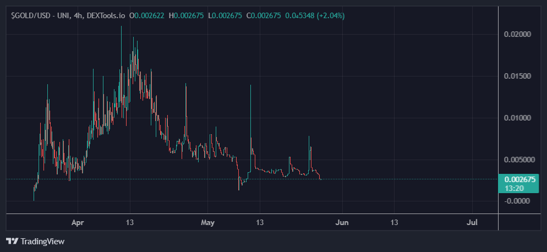Click the Apr date label on time axis

(x=78, y=222)
